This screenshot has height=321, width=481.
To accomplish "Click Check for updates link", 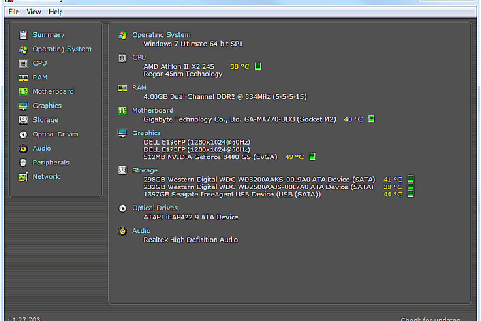I will (x=430, y=319).
